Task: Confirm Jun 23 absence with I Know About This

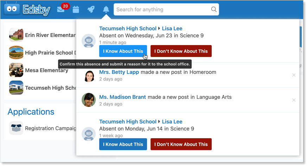Action: [x=123, y=51]
